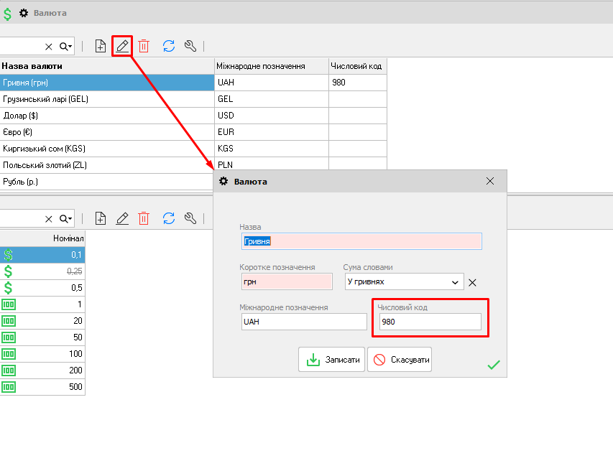Click the add new denomination icon in the lower toolbar
Screen dimensions: 613x466
tap(101, 218)
